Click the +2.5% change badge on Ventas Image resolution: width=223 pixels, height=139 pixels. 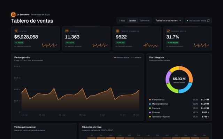click(x=19, y=42)
